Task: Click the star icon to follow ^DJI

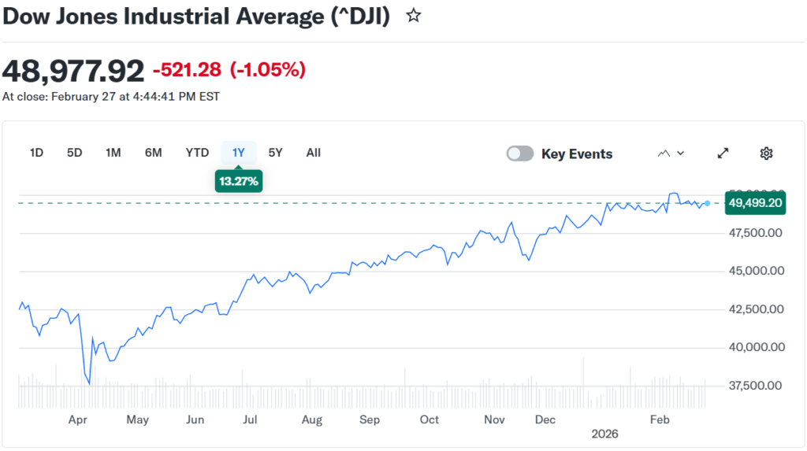Action: tap(413, 16)
